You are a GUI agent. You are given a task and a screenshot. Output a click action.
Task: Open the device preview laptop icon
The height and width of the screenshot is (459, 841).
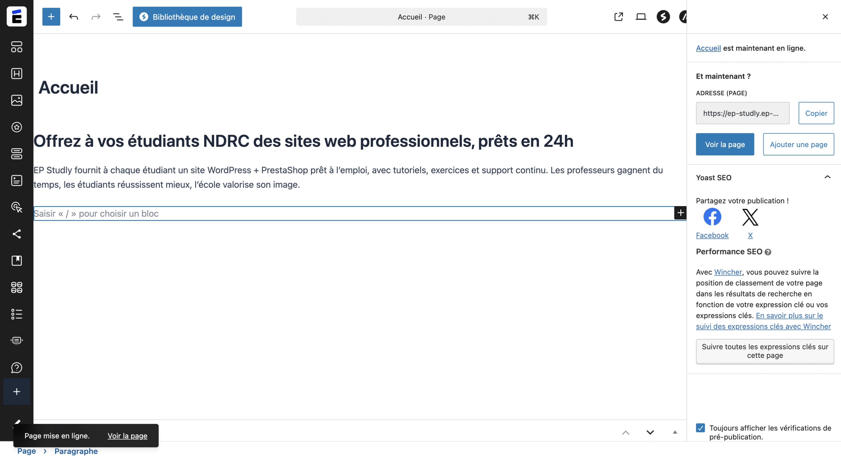[x=641, y=17]
